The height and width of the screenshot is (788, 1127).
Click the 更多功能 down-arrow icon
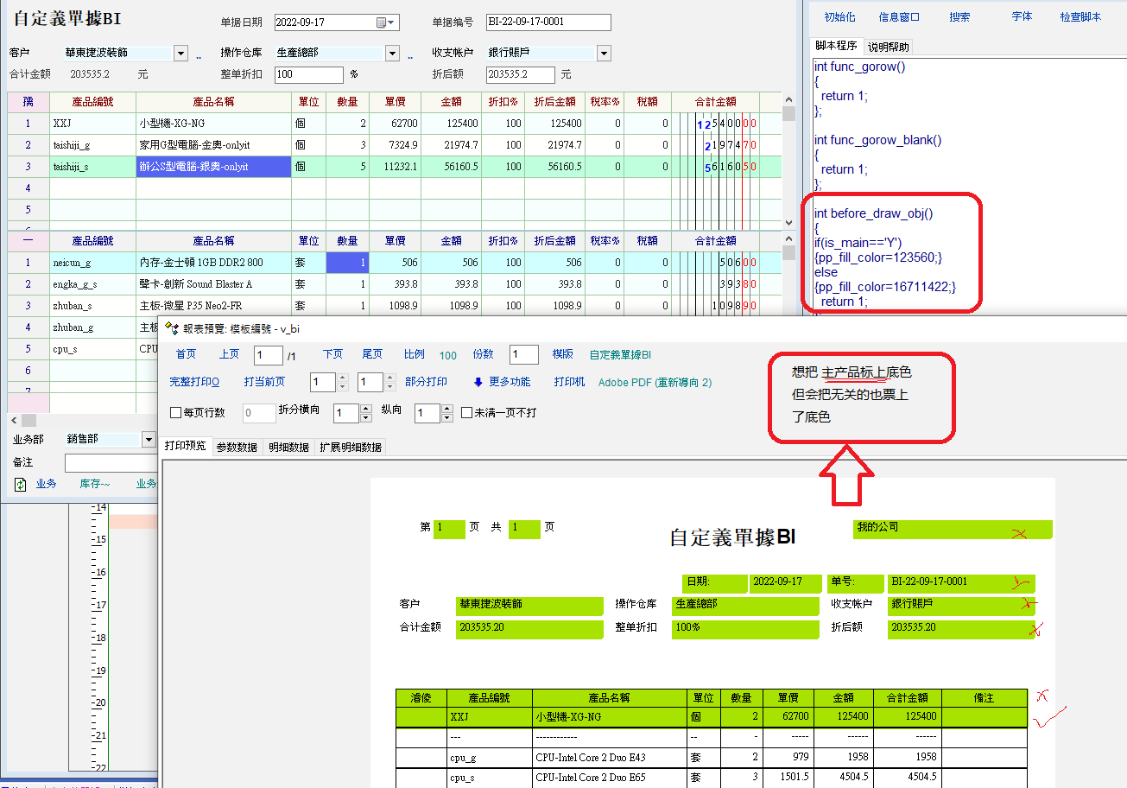(x=478, y=382)
